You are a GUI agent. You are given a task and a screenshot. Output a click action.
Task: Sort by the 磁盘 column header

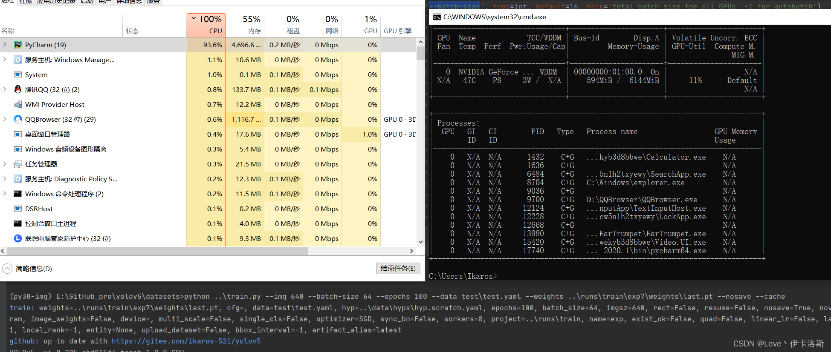(284, 25)
